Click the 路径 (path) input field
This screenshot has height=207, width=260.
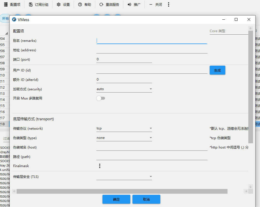(x=152, y=157)
